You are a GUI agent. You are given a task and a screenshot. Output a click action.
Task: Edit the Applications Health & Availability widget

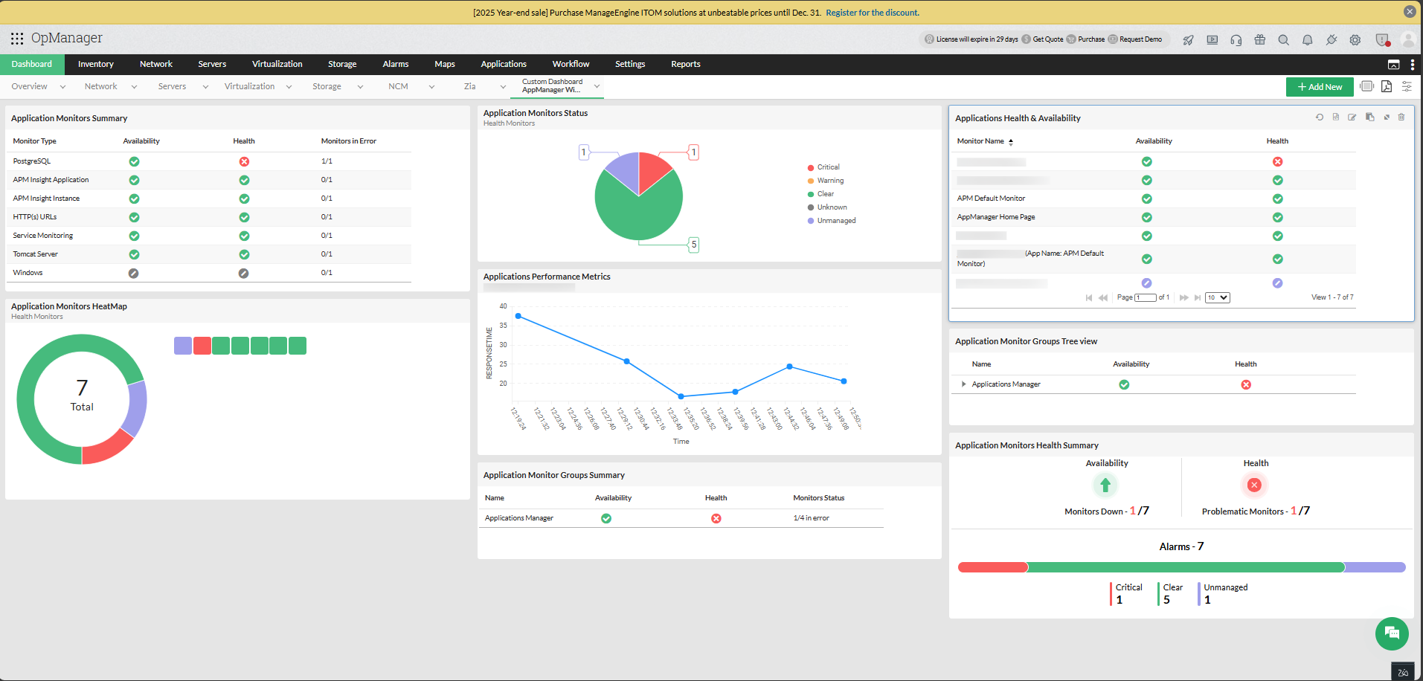coord(1352,117)
